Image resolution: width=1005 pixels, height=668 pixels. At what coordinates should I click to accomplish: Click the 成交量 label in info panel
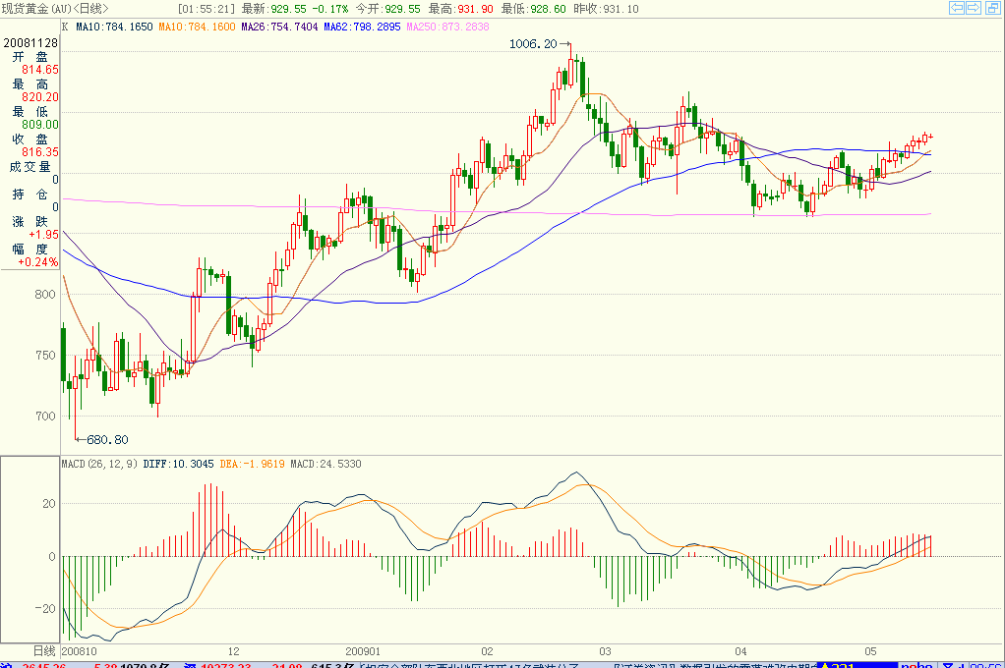click(x=30, y=167)
